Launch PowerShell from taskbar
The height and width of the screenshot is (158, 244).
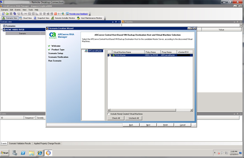click(23, 153)
